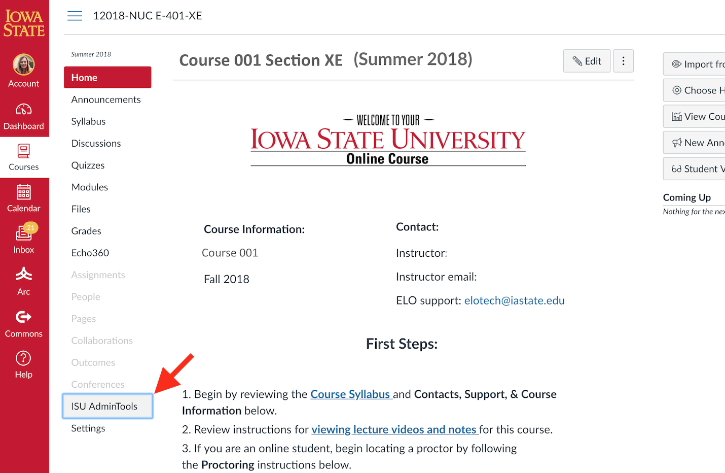Open Inbox with 21 unread messages
This screenshot has height=473, width=725.
pyautogui.click(x=24, y=239)
